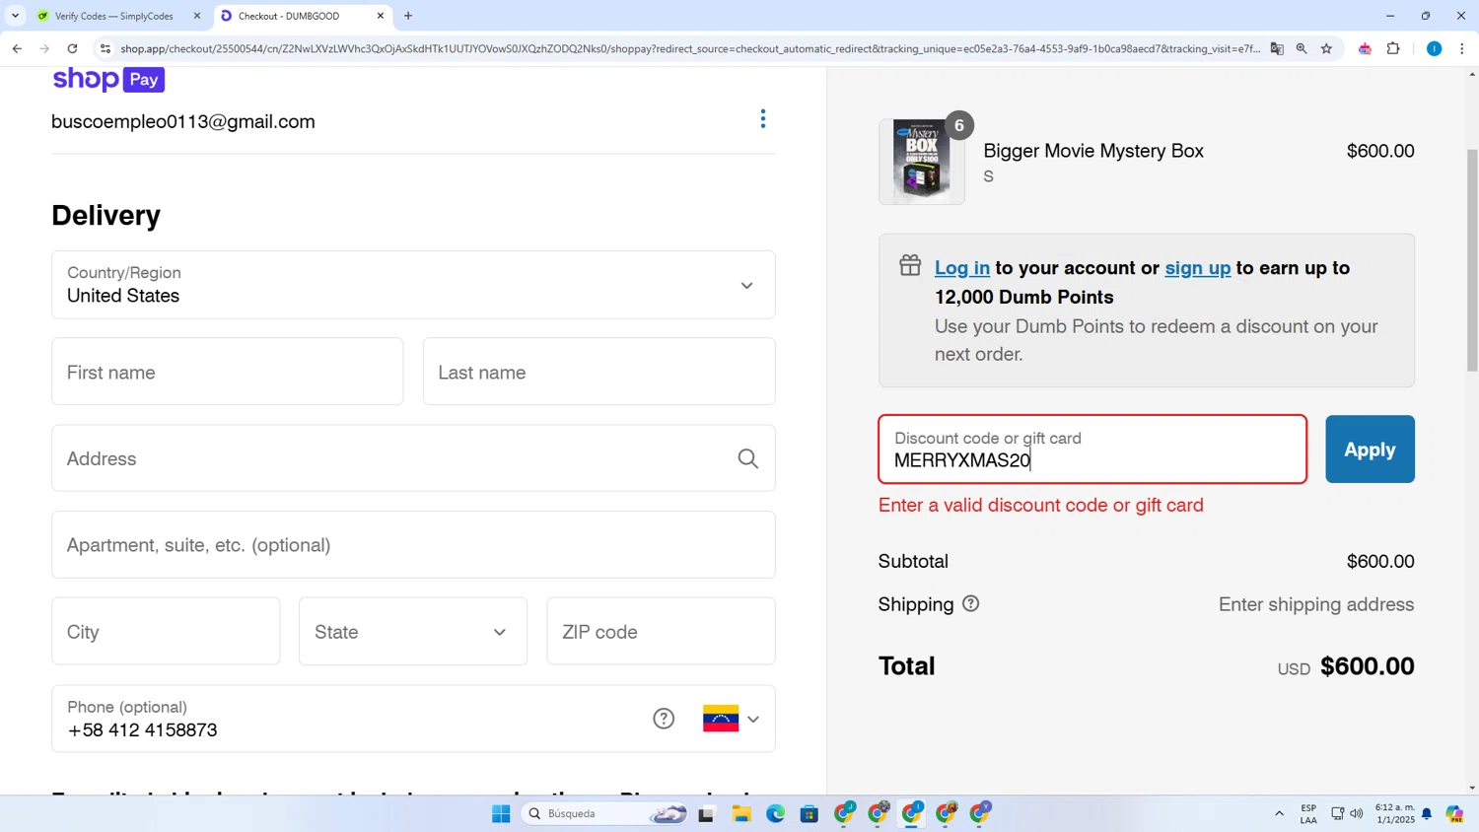
Task: Bookmark this page with the star icon
Action: pyautogui.click(x=1326, y=48)
